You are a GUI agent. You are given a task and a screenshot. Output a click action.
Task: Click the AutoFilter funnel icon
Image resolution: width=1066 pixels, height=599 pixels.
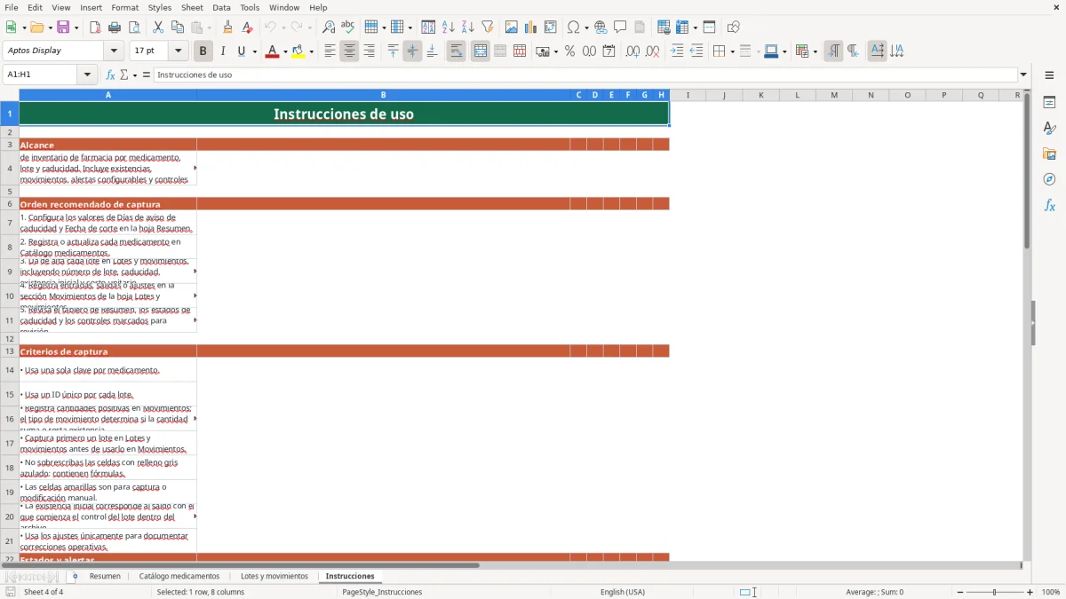488,28
